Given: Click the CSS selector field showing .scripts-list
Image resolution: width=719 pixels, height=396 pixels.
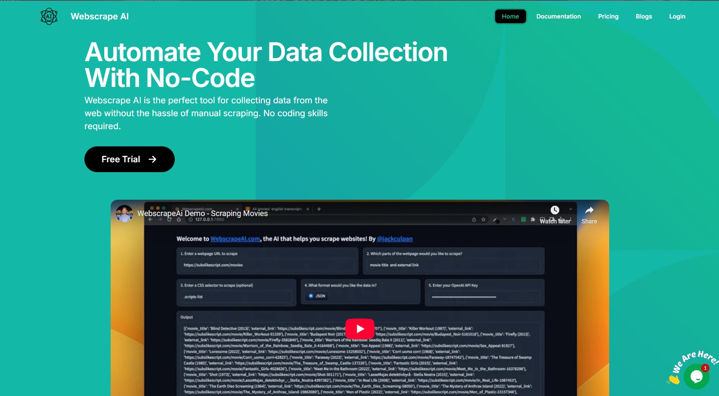Looking at the screenshot, I should point(236,297).
